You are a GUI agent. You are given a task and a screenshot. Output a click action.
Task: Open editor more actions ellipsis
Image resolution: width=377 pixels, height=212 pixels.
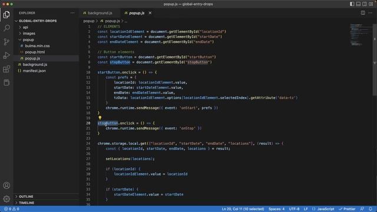tap(371, 13)
